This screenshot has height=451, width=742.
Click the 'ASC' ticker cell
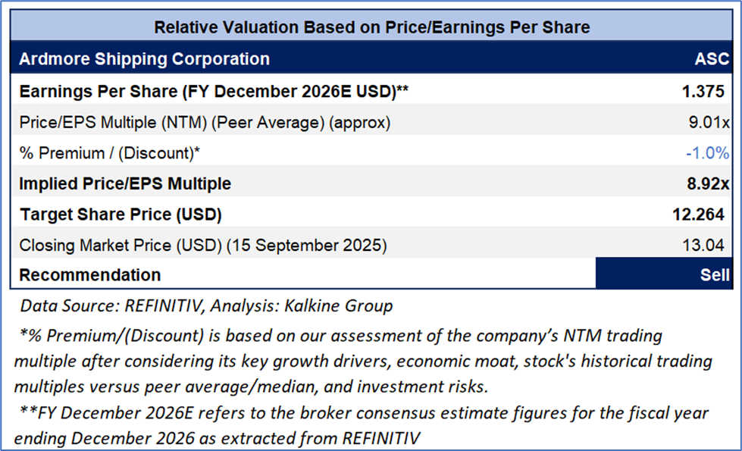point(712,58)
